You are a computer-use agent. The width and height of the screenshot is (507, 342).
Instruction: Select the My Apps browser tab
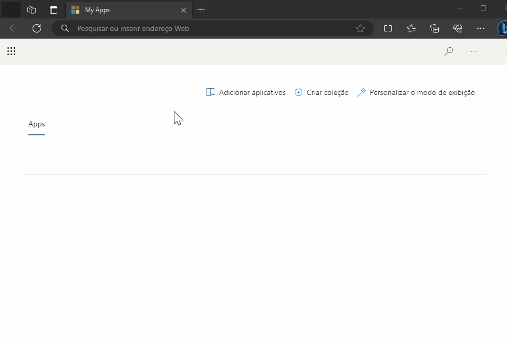tap(129, 10)
